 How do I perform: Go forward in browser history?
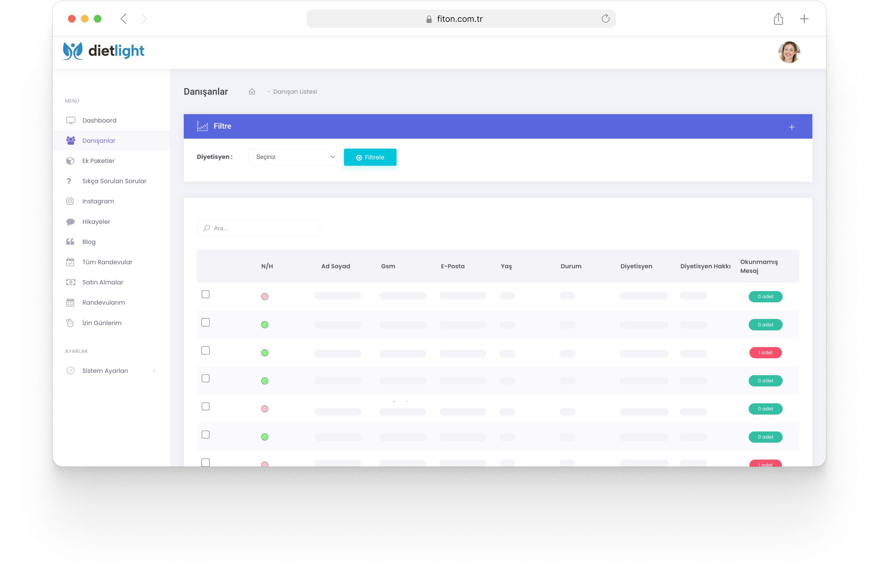(144, 19)
